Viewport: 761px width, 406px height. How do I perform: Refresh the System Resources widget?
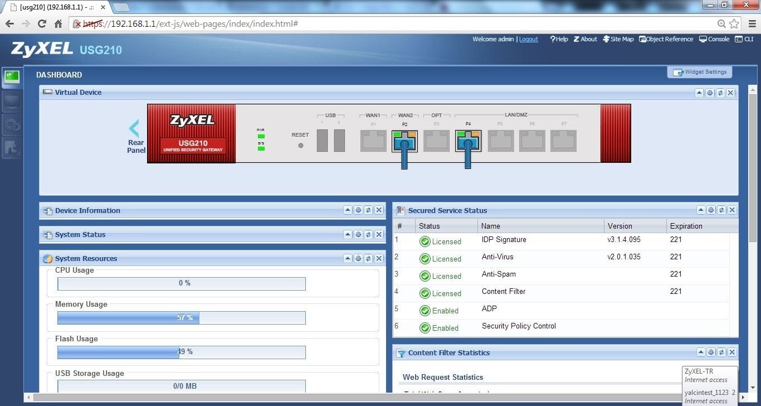pos(368,258)
